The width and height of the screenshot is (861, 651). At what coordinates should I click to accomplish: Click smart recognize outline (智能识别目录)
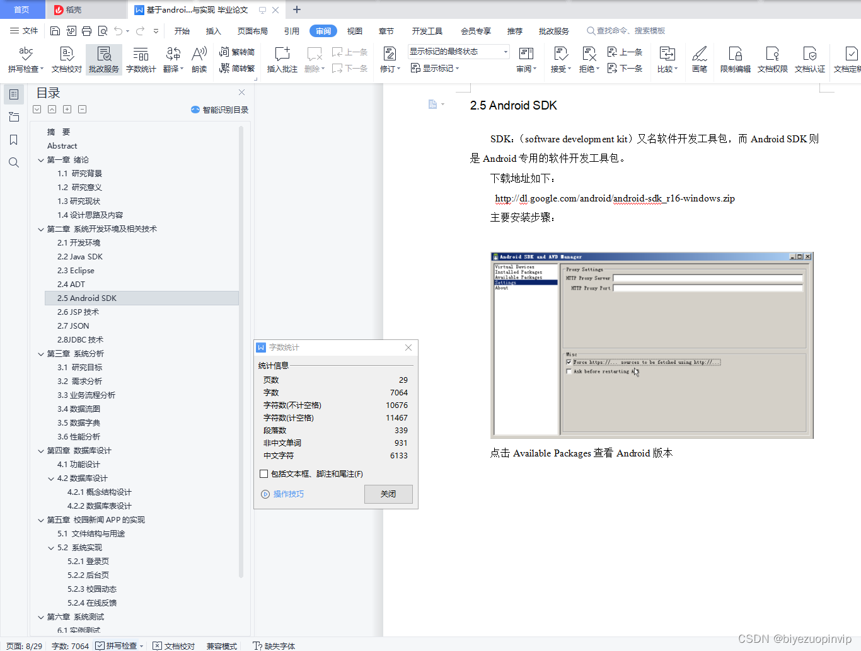tap(219, 110)
